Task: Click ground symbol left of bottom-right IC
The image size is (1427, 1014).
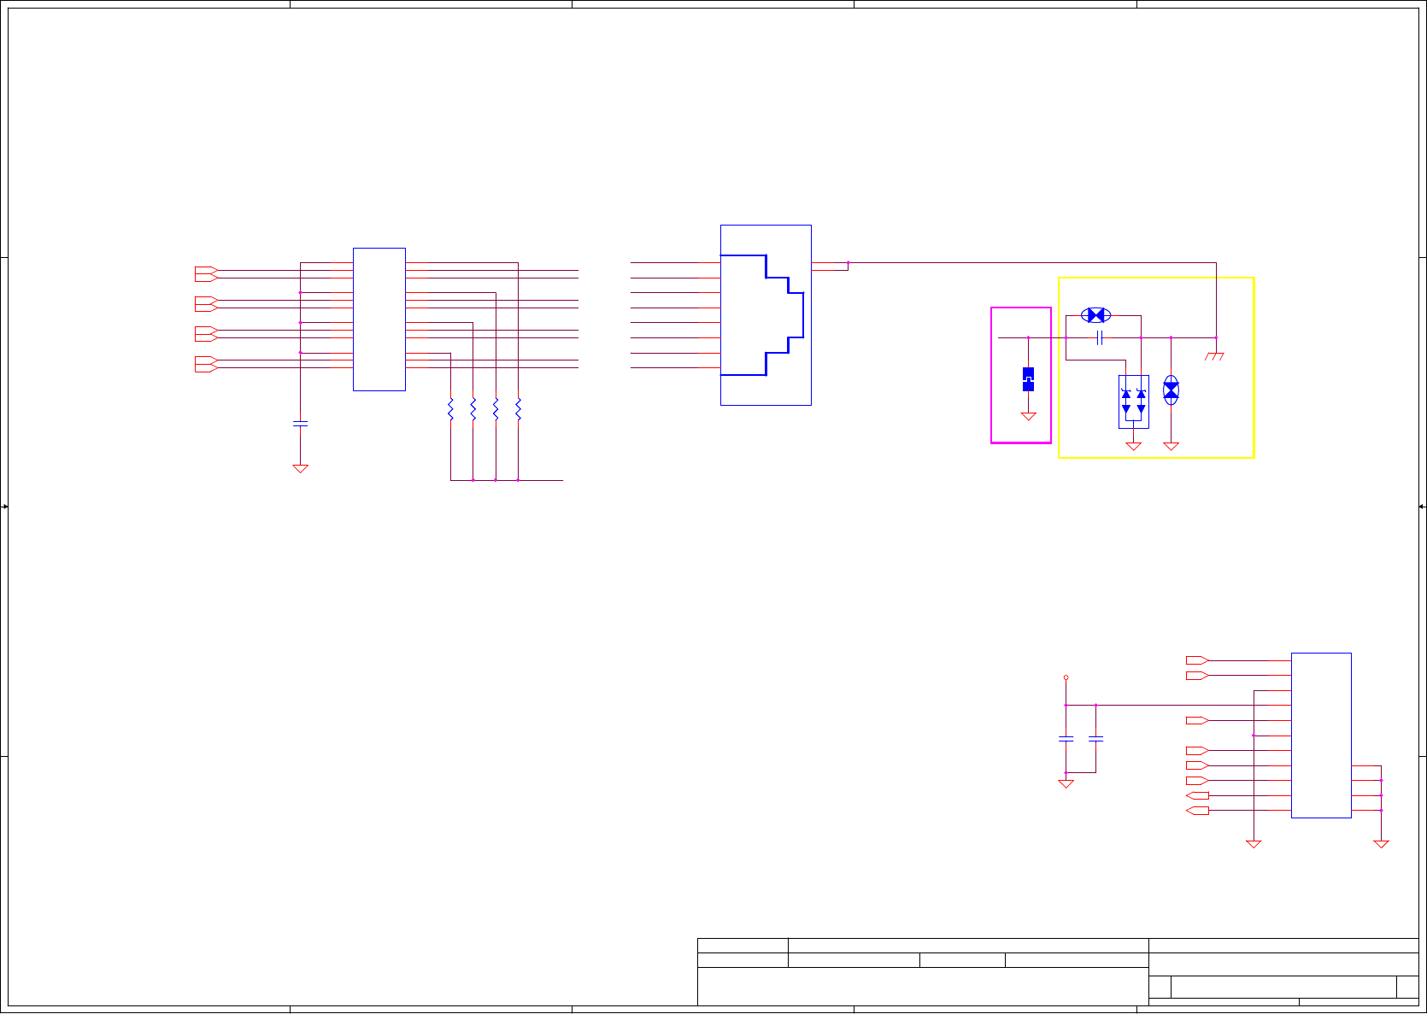Action: 1254,844
